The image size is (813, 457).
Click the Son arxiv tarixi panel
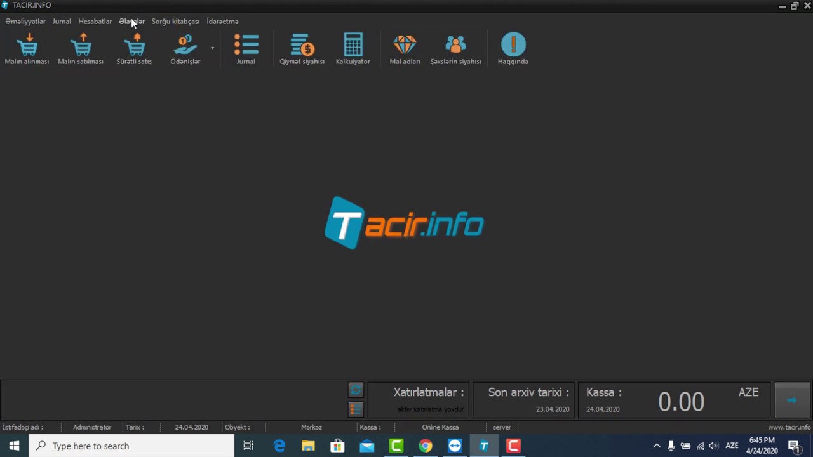click(x=523, y=400)
